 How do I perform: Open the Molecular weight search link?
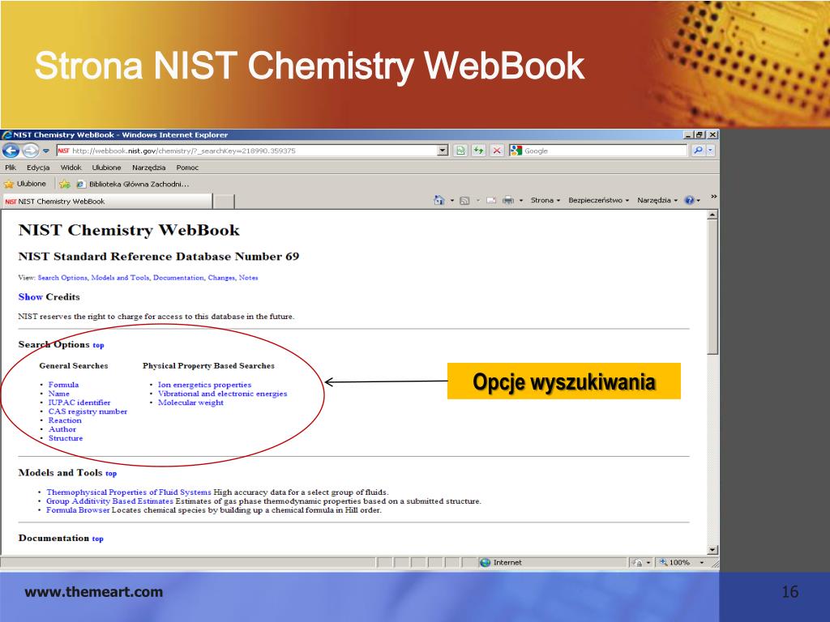(x=190, y=403)
